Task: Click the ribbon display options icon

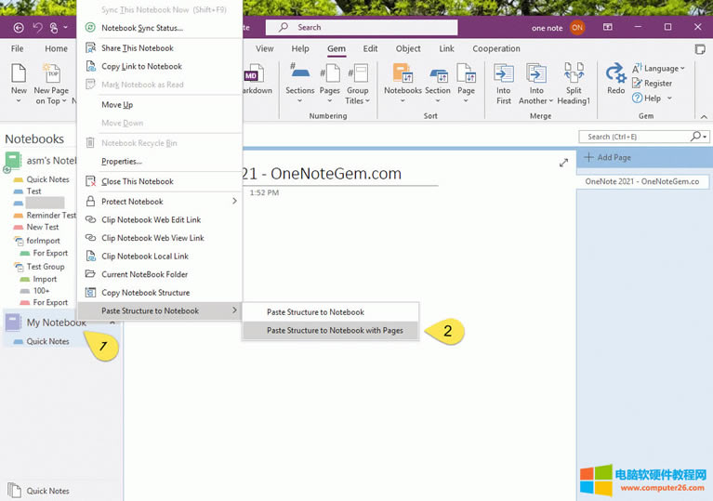Action: pos(608,27)
